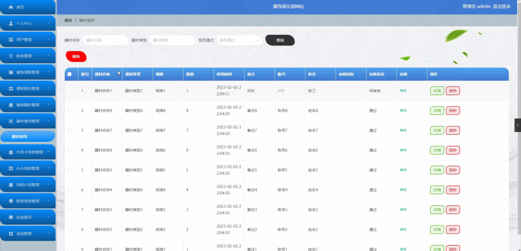Click 审核 link in the 器材名称6 row

point(403,150)
